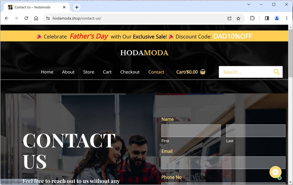293x185 pixels.
Task: Bookmark this page with the star icon
Action: pyautogui.click(x=238, y=18)
